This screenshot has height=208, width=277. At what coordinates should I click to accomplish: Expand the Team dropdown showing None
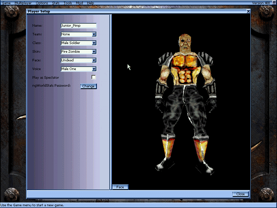[x=93, y=34]
